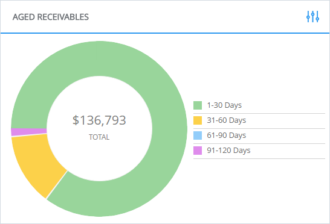330x224 pixels.
Task: Select the 61-90 Days legend label
Action: (227, 135)
